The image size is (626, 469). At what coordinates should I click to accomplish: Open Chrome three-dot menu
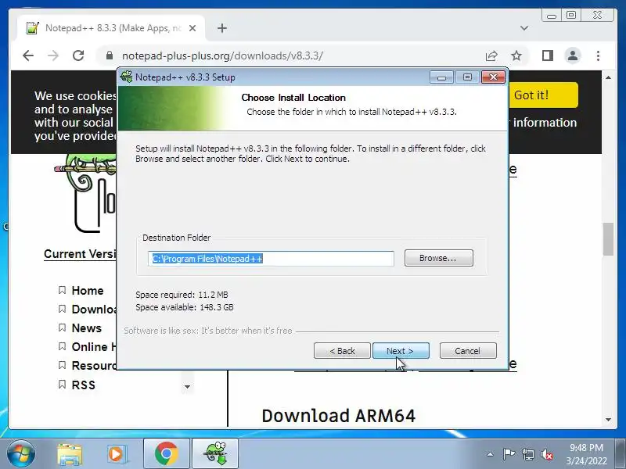[x=598, y=55]
